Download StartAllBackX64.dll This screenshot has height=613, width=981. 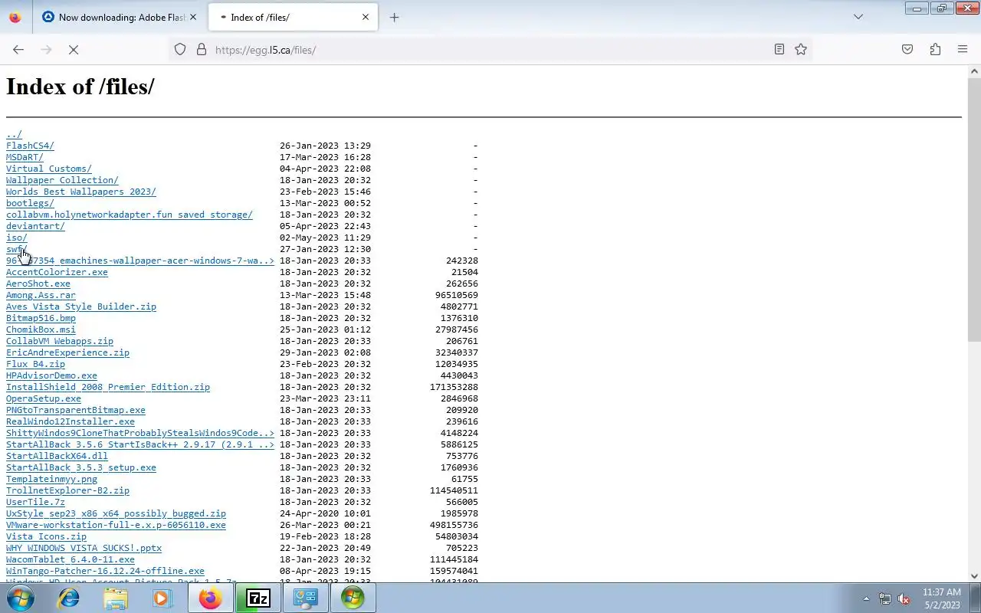pos(57,456)
